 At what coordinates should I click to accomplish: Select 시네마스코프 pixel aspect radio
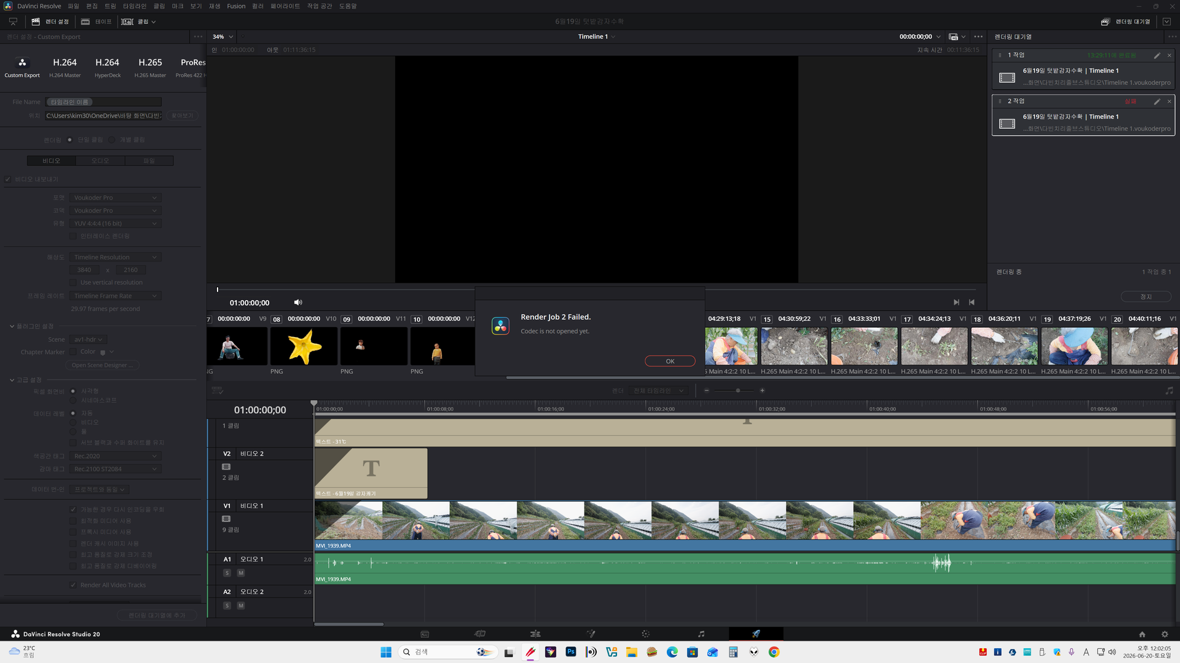(x=73, y=400)
